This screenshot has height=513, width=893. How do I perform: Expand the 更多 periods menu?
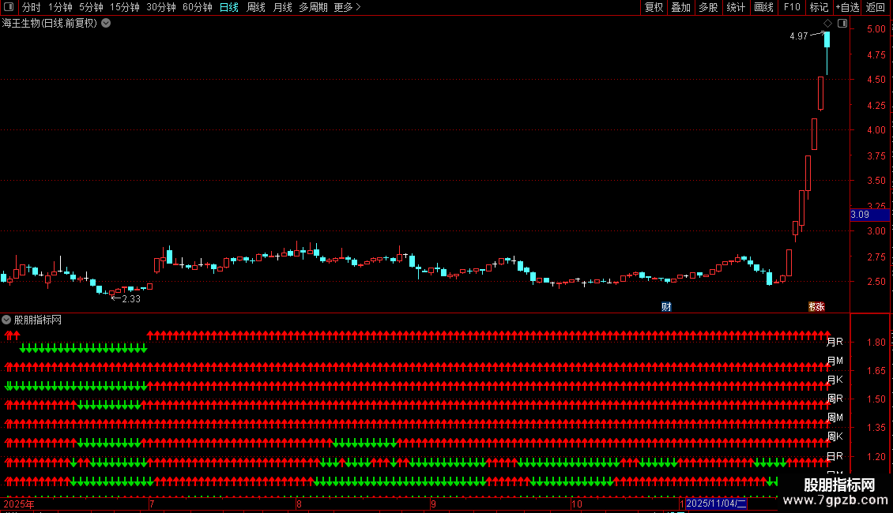(x=347, y=7)
